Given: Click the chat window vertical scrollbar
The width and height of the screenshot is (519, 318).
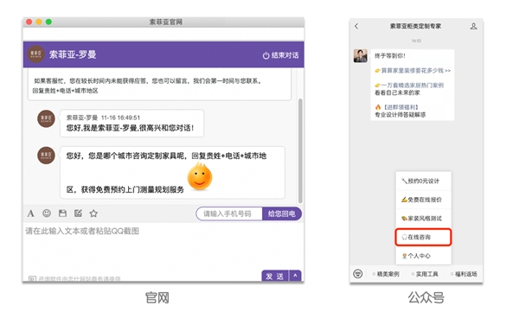Looking at the screenshot, I should coord(300,150).
